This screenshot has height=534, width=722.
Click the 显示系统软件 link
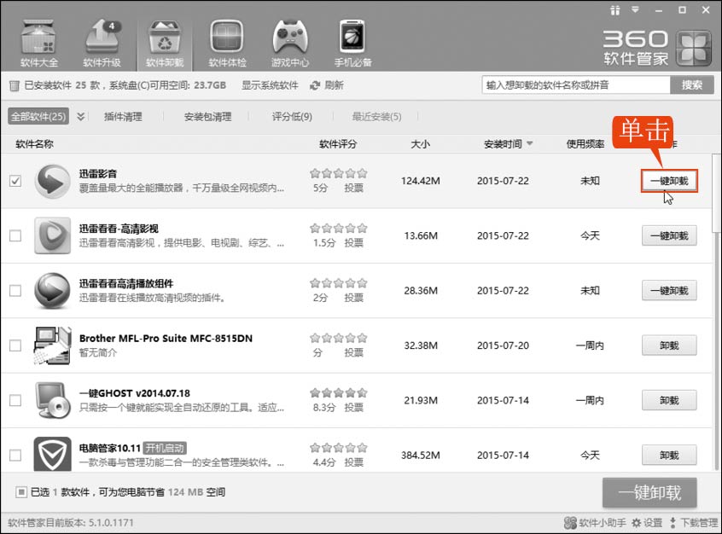point(271,85)
